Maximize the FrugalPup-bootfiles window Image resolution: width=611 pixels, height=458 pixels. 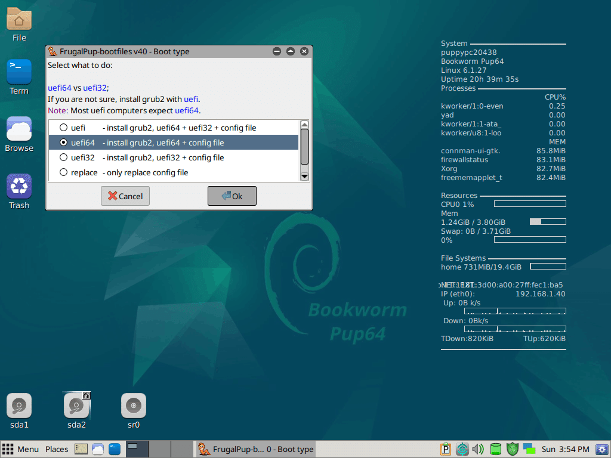pyautogui.click(x=291, y=51)
